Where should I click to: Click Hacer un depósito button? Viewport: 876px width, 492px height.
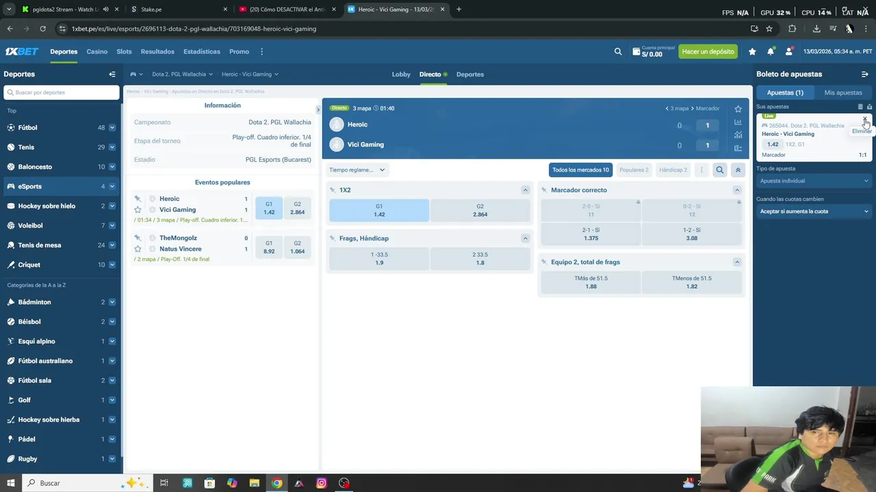708,51
